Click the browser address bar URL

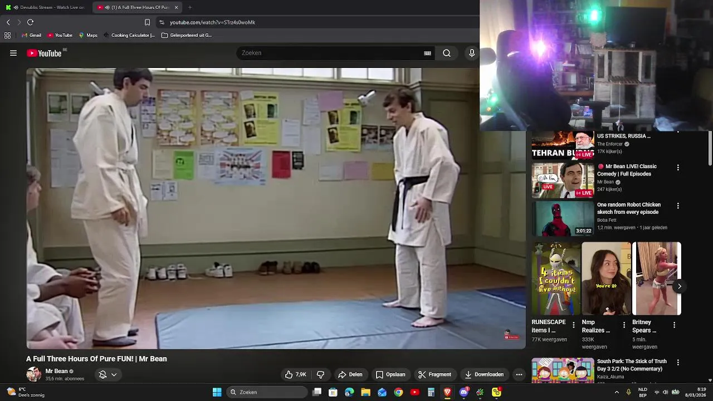point(212,22)
